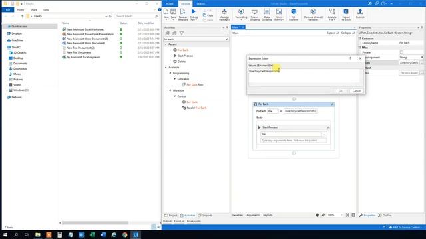Click the Windows Start button

[x=5, y=234]
